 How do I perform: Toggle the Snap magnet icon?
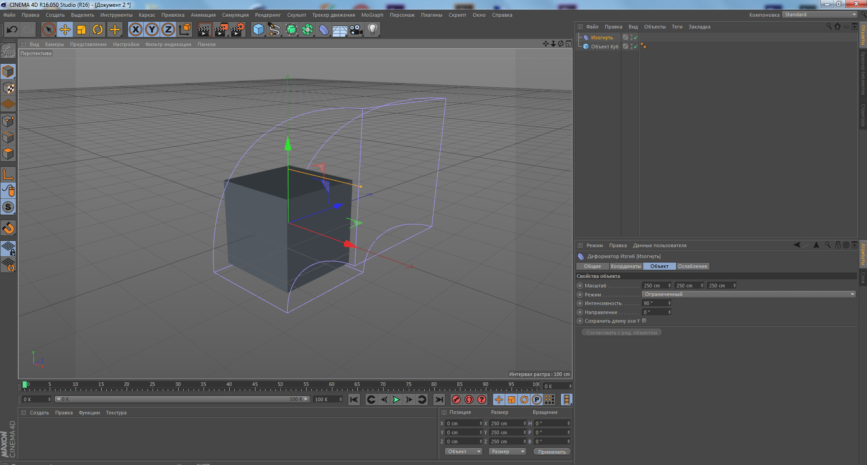(9, 228)
